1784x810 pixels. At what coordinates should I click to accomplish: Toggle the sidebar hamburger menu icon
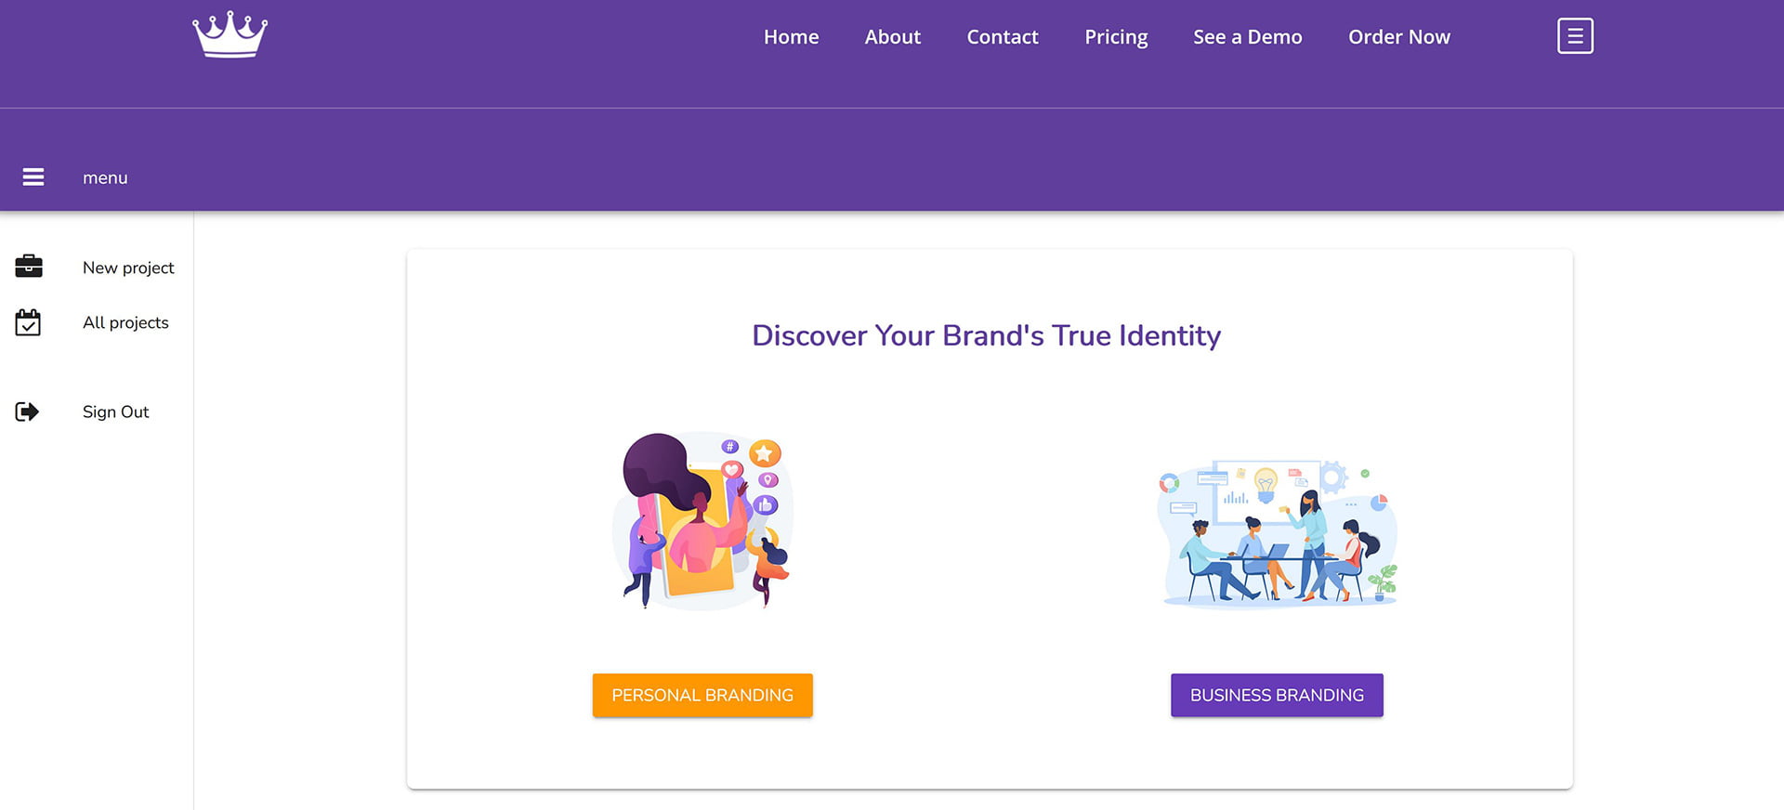[x=33, y=176]
